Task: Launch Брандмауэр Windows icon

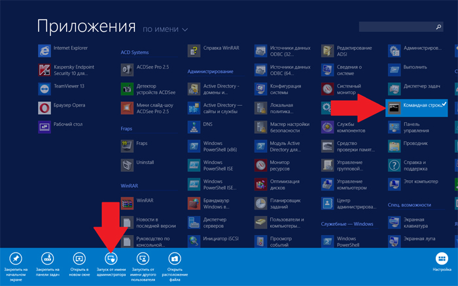Action: point(194,204)
